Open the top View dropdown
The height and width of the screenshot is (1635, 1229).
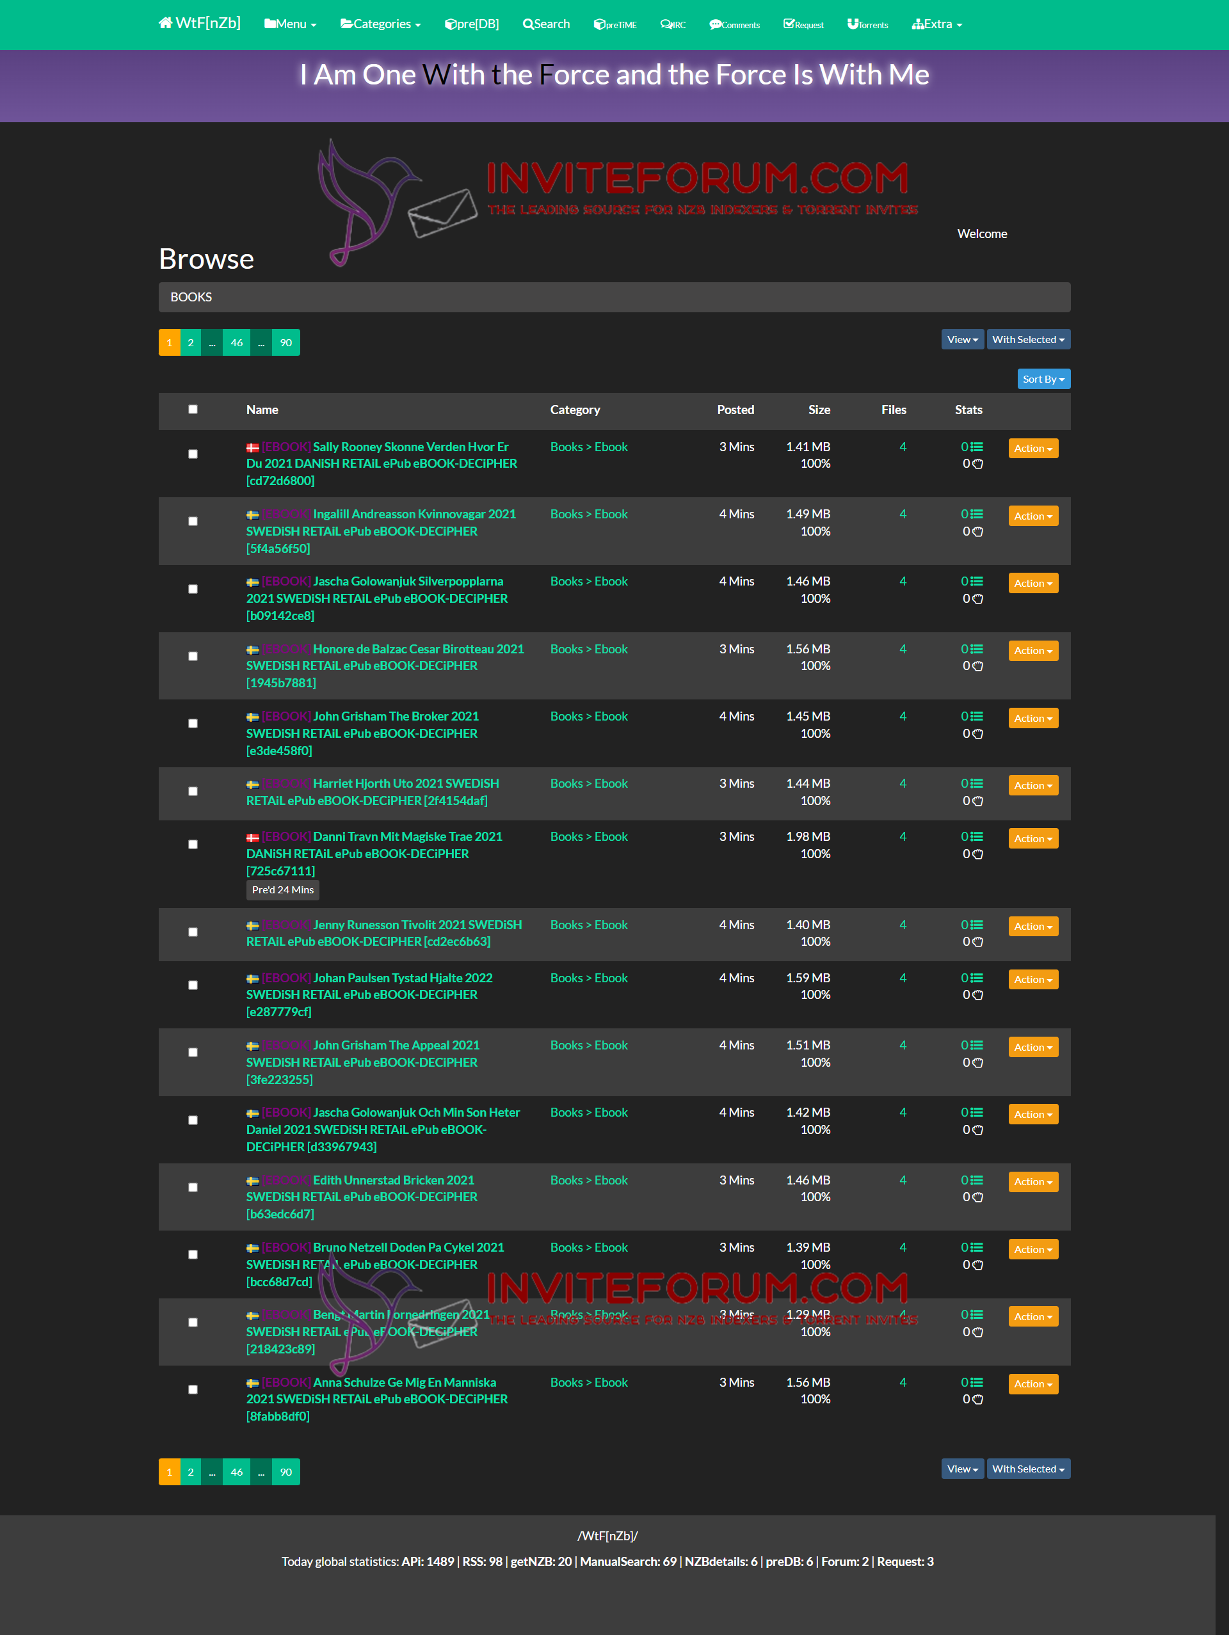pyautogui.click(x=962, y=339)
